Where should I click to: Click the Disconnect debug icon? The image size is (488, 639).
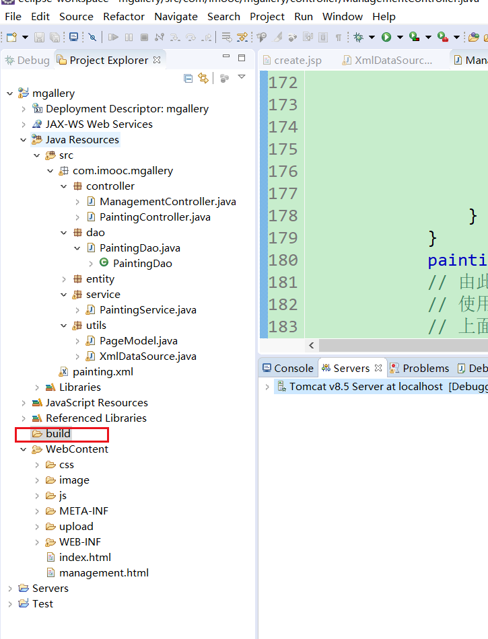pyautogui.click(x=160, y=38)
